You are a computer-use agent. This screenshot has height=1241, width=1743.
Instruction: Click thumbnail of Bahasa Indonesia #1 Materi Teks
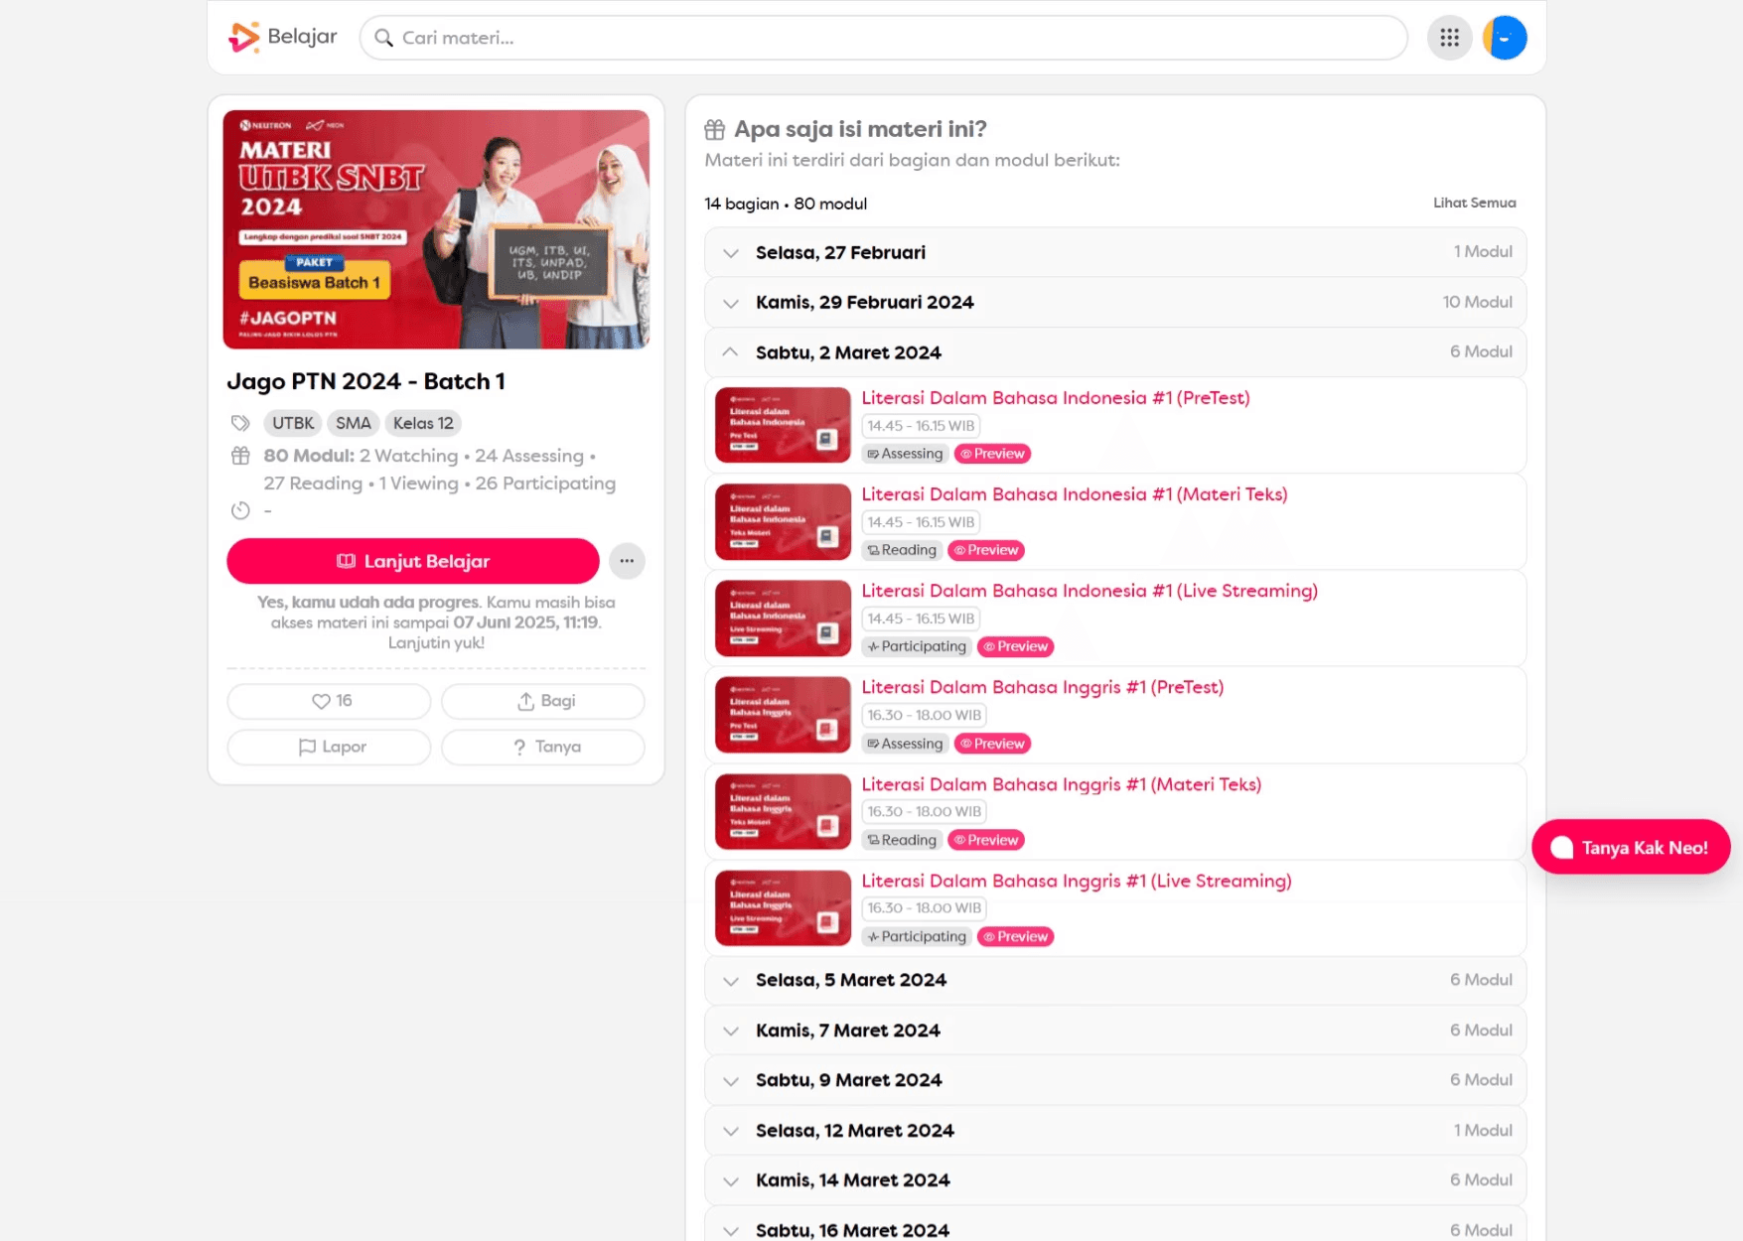click(x=783, y=522)
